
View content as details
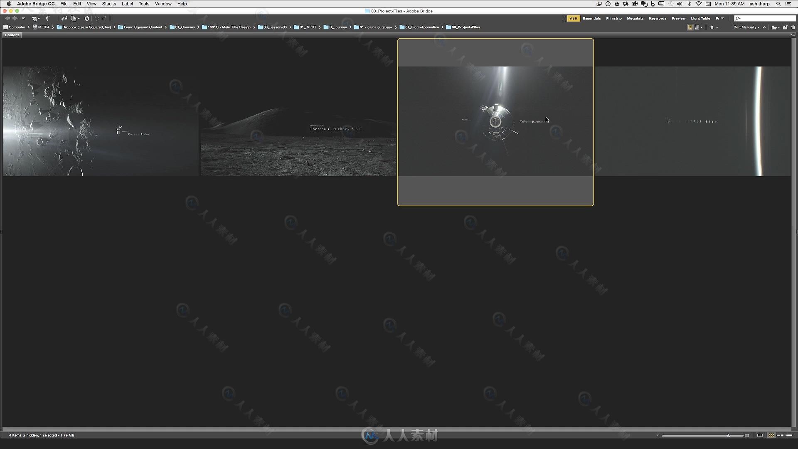(780, 435)
